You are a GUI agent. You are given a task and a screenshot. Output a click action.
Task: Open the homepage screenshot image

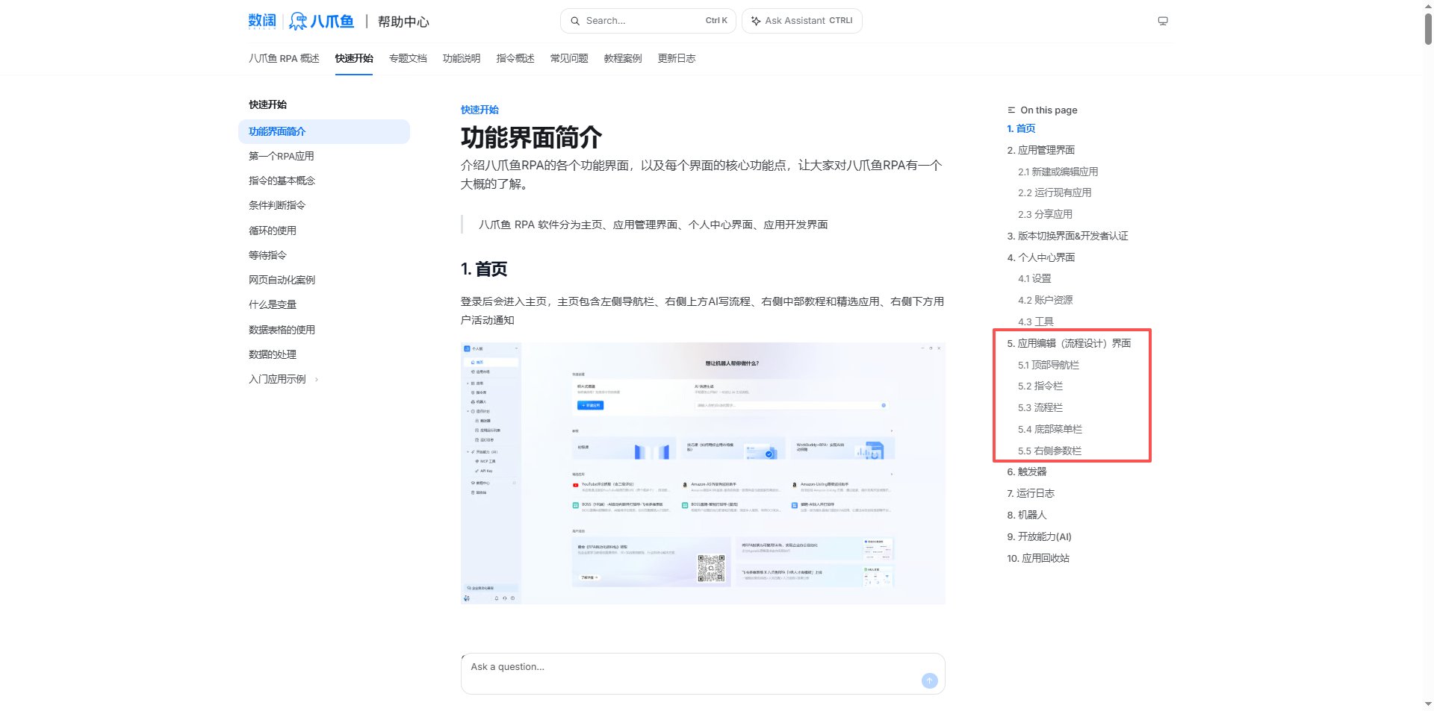(x=703, y=473)
